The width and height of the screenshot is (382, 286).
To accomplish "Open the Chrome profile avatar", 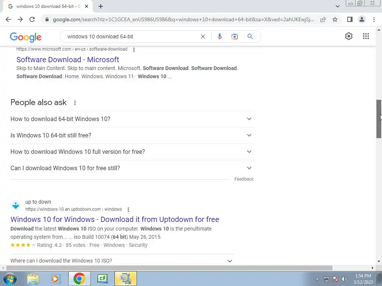I will coord(362,19).
